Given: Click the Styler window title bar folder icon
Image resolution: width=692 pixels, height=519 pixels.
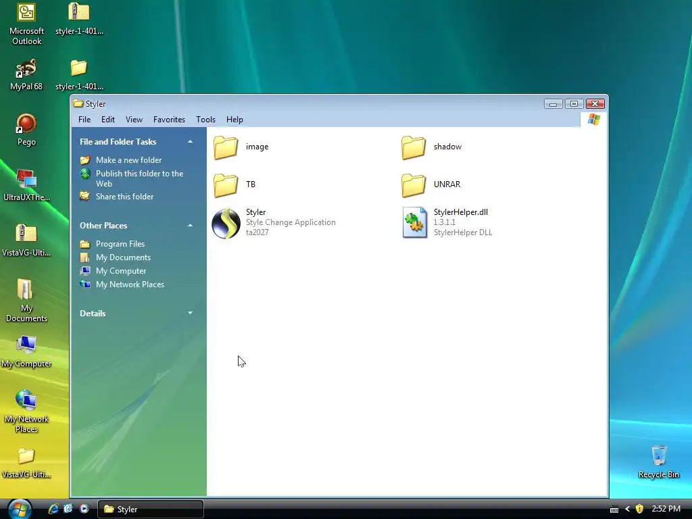Looking at the screenshot, I should [78, 103].
